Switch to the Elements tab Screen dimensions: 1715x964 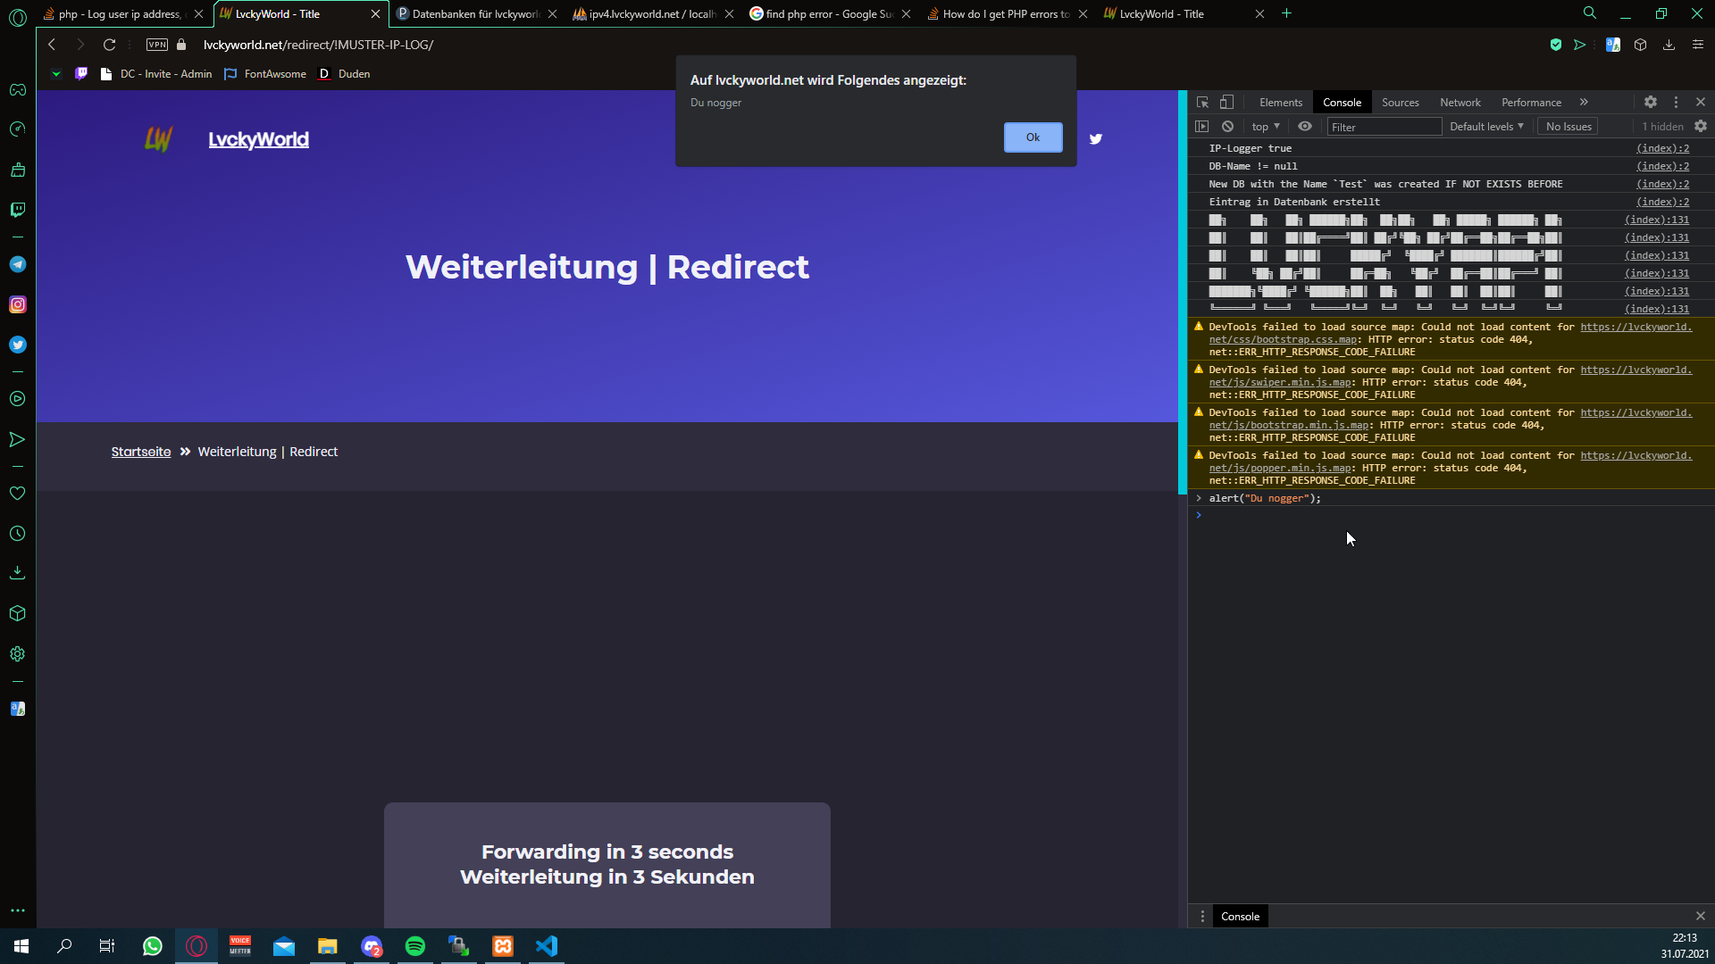coord(1280,103)
